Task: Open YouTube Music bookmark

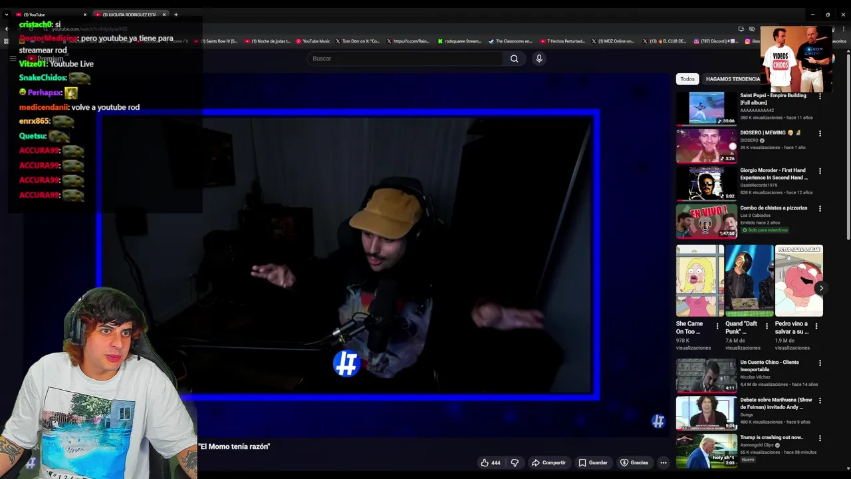Action: (x=313, y=41)
